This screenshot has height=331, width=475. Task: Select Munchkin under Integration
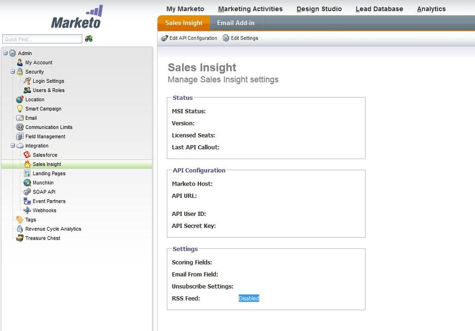point(43,183)
